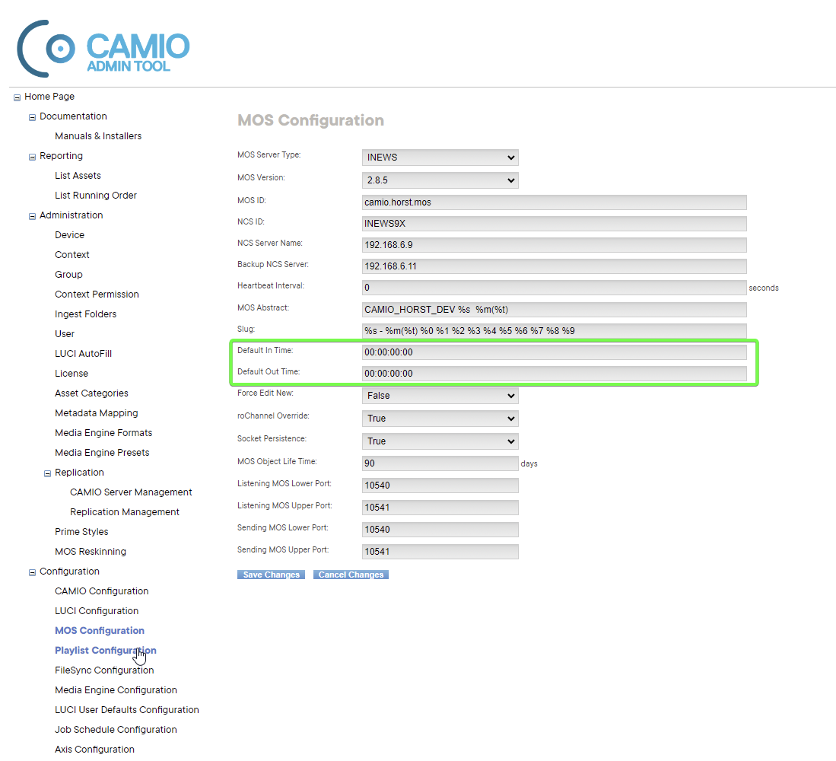Open CAMIO Server Management page

[x=131, y=492]
